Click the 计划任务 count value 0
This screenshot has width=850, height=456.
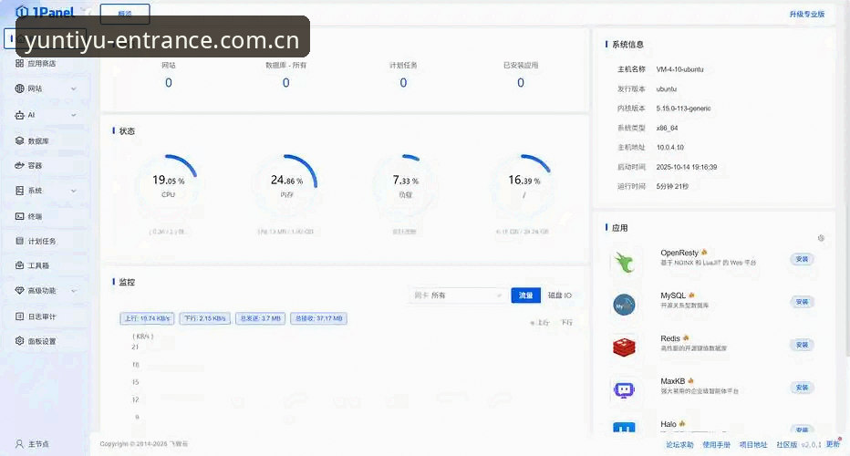(403, 83)
